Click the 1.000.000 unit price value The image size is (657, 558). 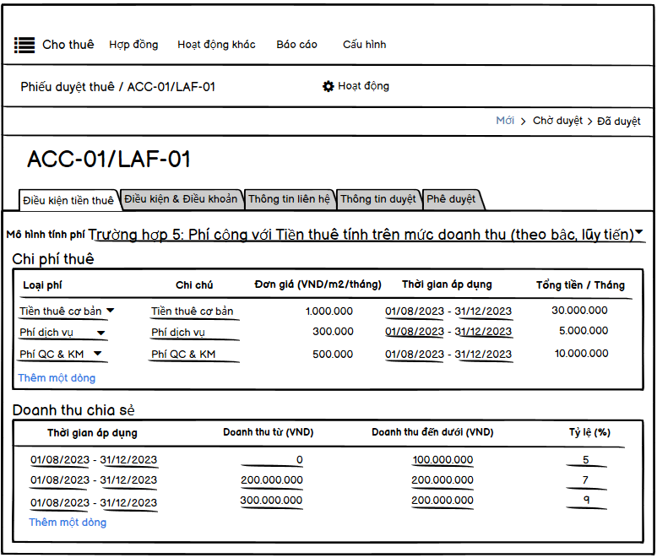[x=328, y=312]
